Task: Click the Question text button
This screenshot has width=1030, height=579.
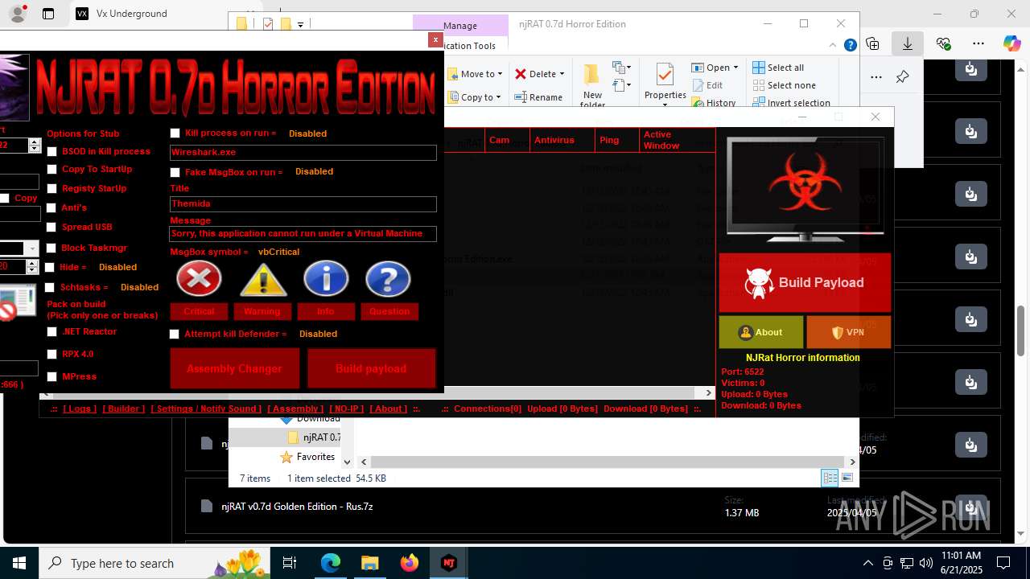Action: 389,311
